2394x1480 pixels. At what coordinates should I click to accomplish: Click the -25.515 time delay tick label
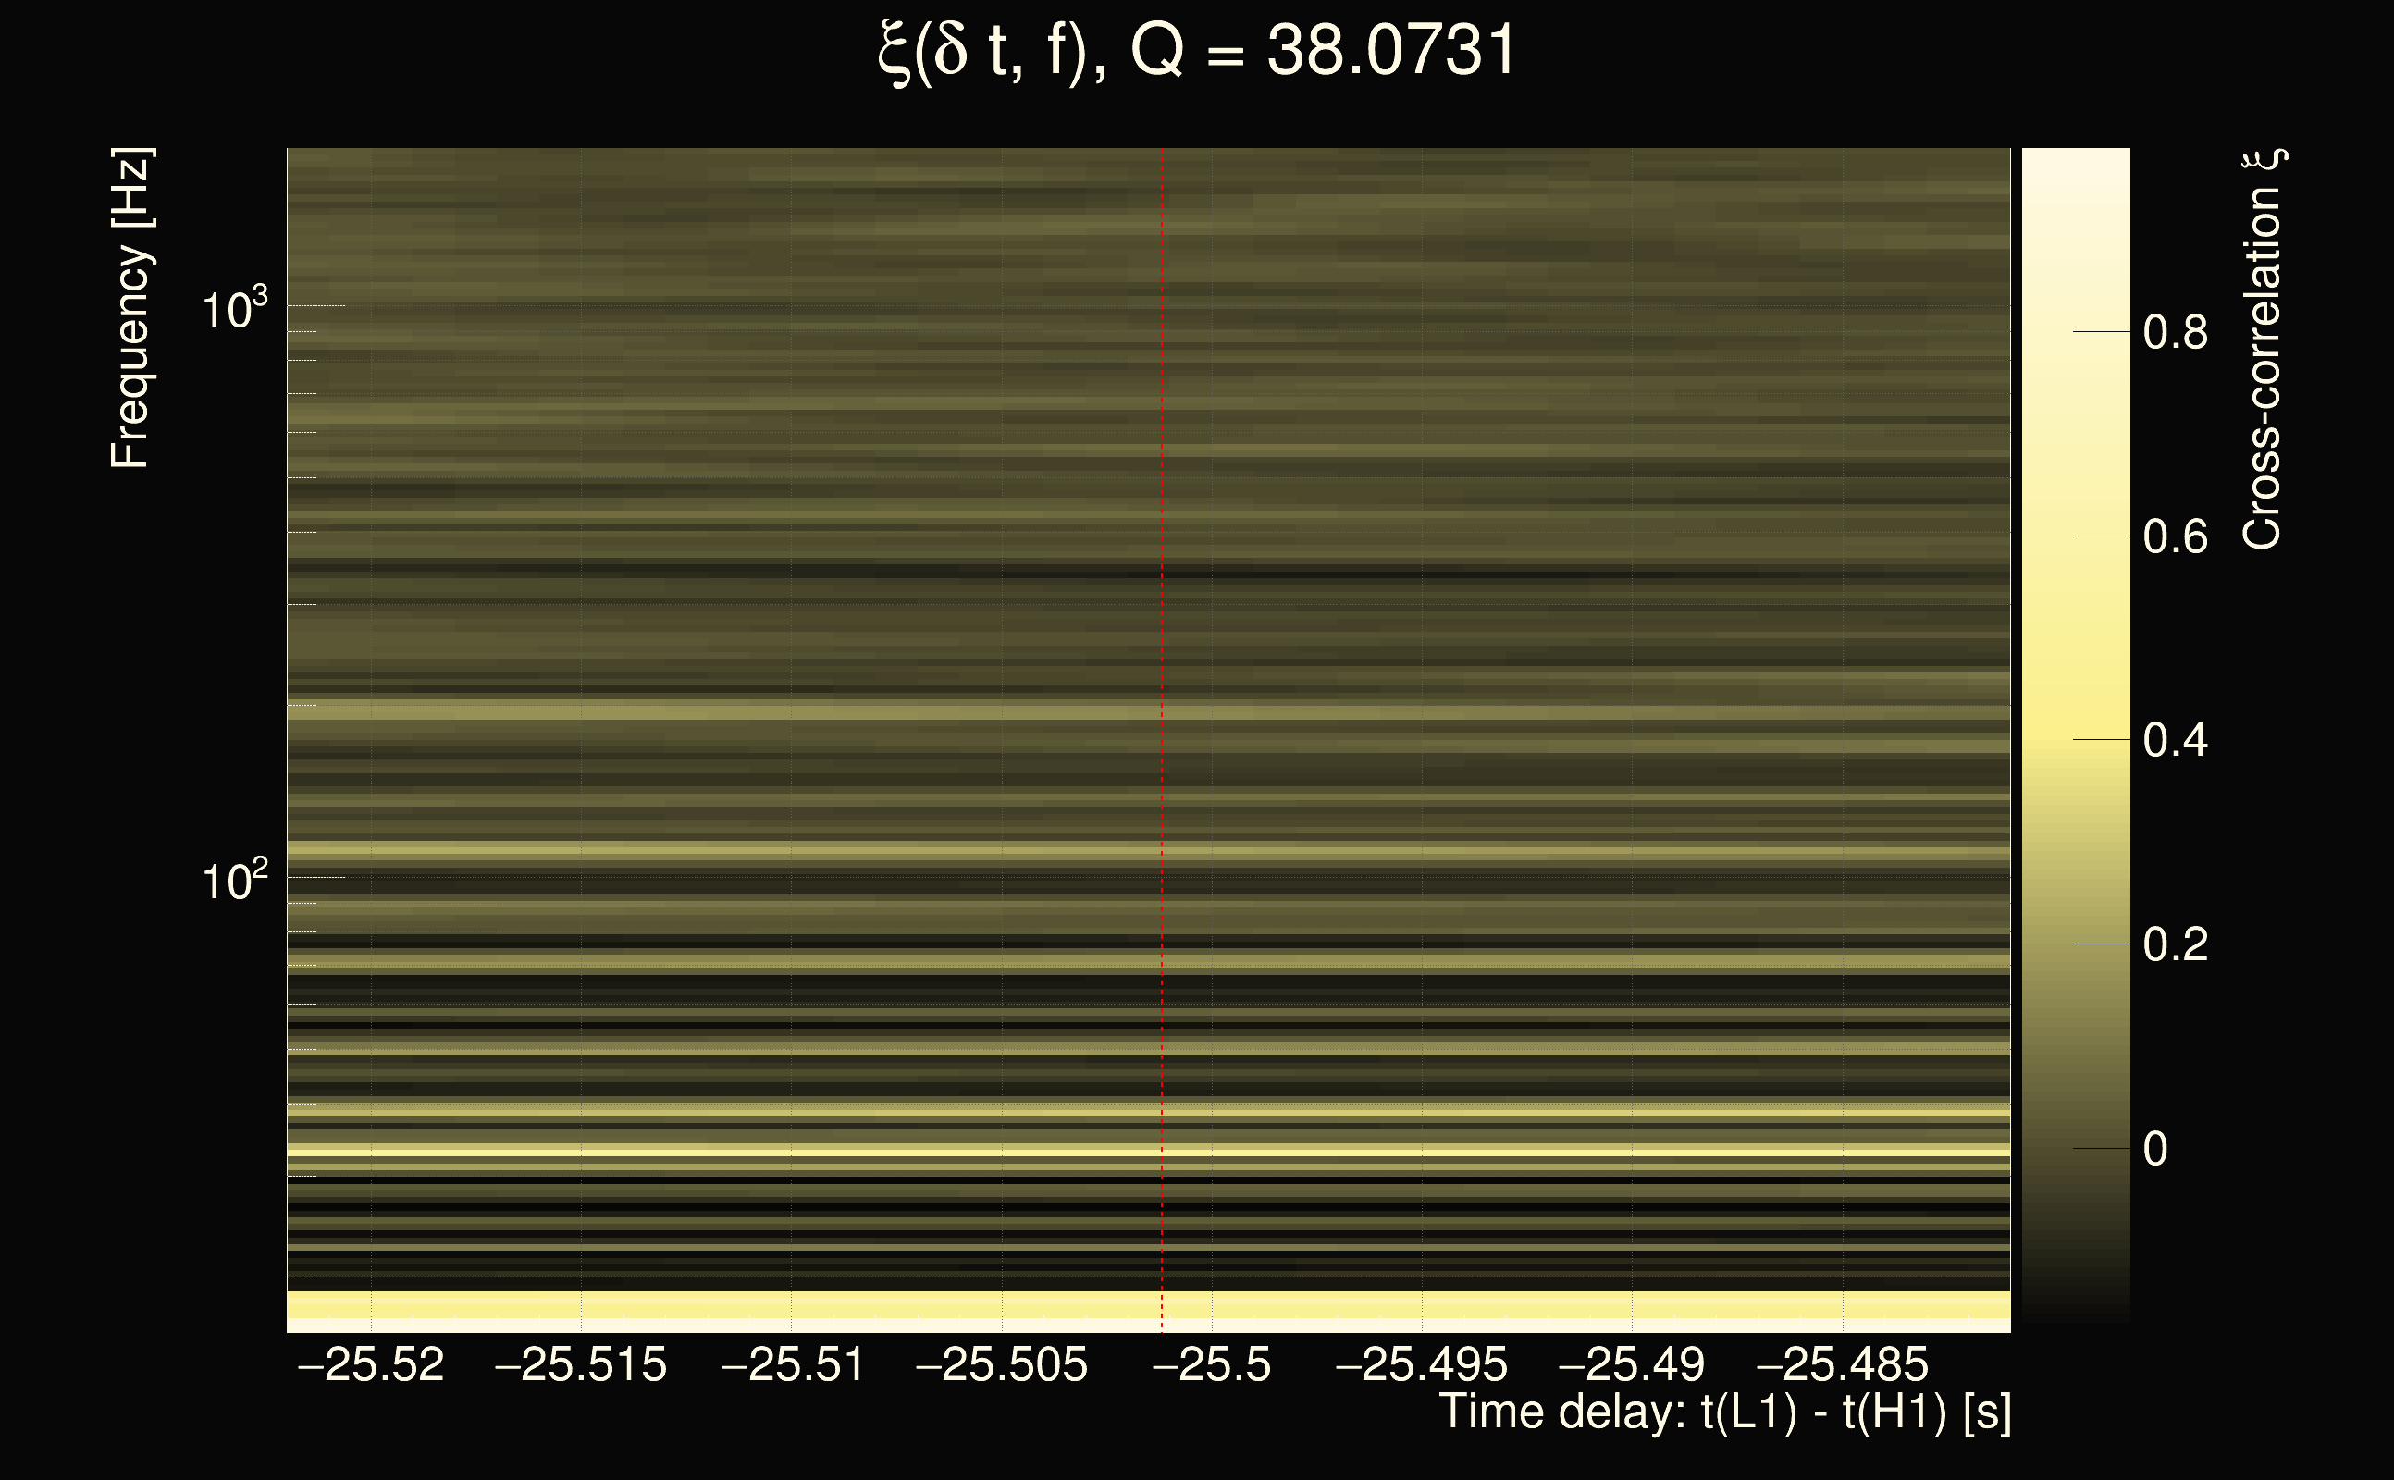(x=581, y=1364)
